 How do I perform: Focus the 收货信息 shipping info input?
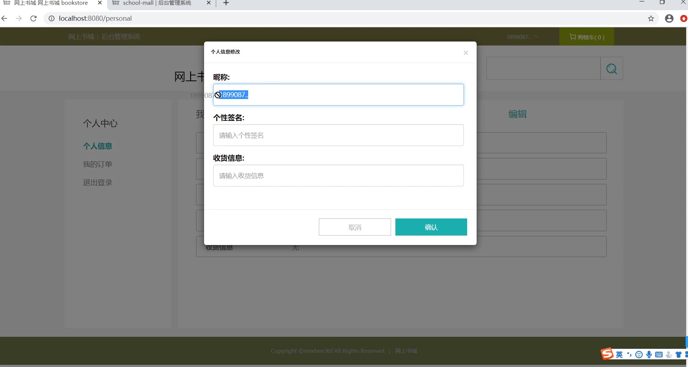pos(338,175)
